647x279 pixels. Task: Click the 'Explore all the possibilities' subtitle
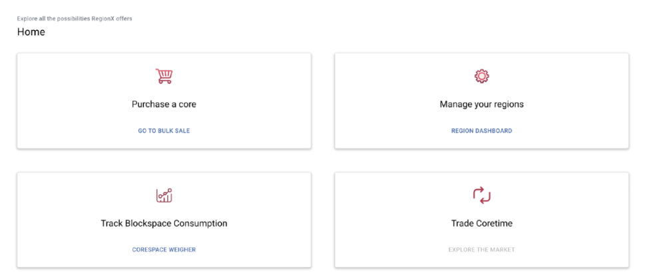point(53,19)
